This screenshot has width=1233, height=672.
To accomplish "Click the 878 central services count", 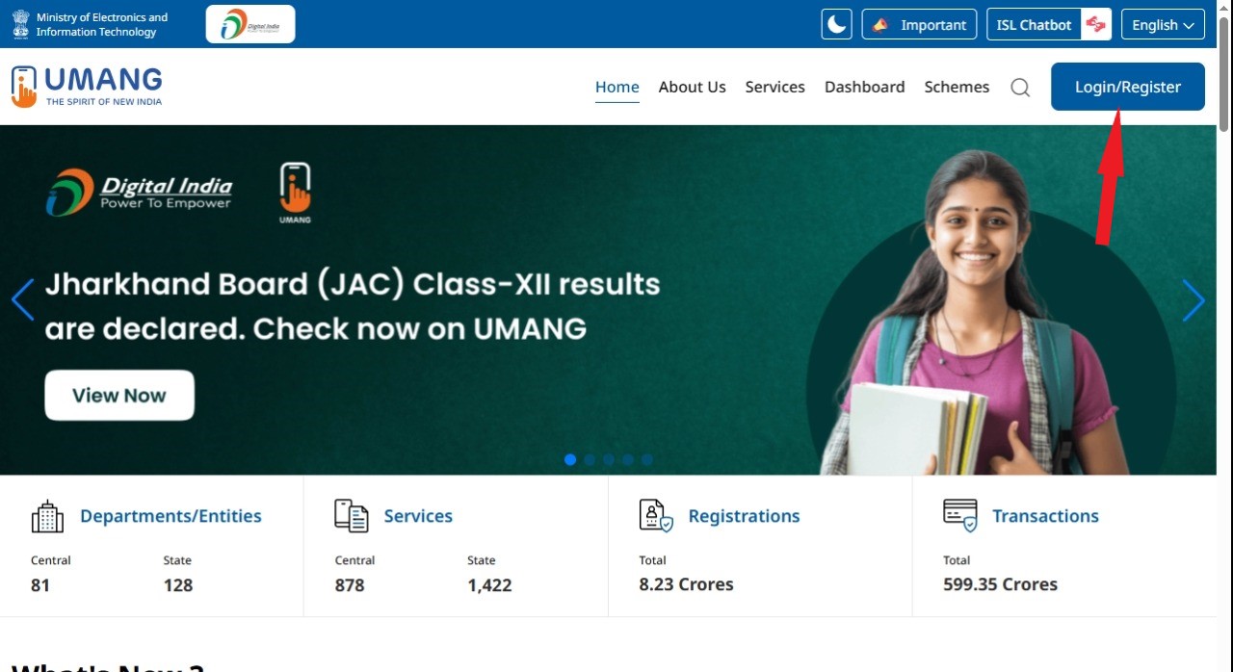I will click(x=350, y=585).
